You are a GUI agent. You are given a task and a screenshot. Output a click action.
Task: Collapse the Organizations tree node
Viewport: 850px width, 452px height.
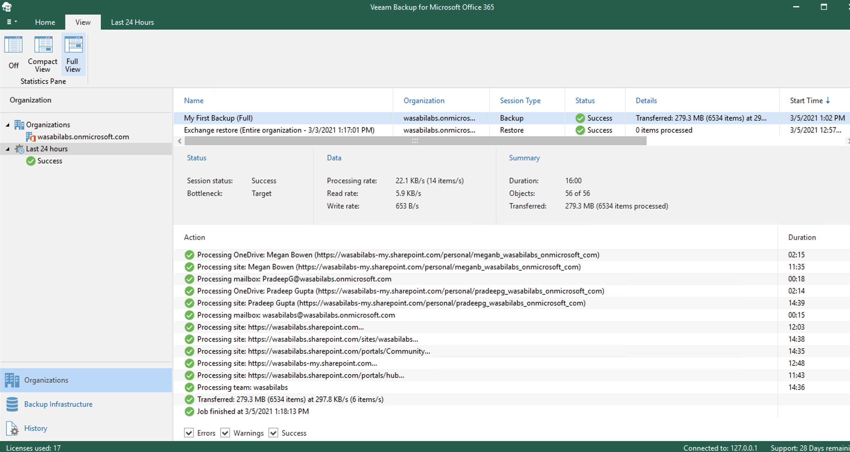click(8, 125)
